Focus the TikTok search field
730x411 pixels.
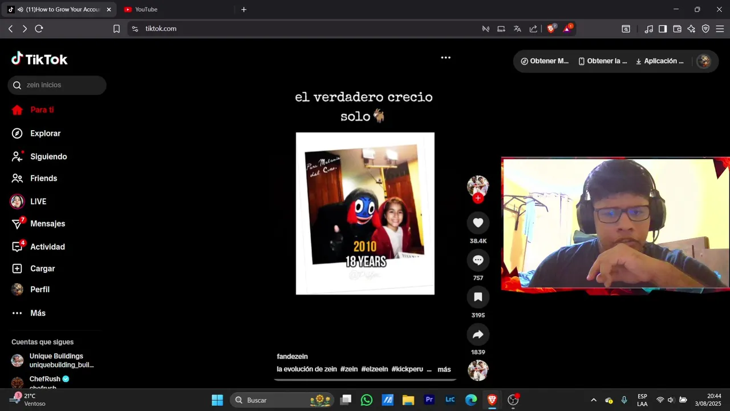(57, 85)
